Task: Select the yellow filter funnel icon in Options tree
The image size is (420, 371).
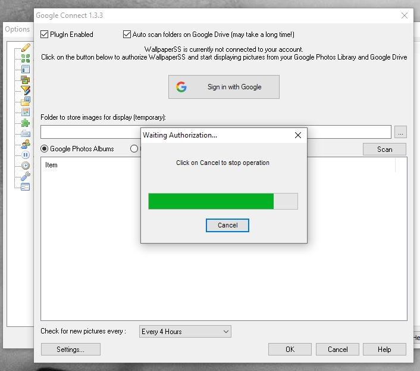Action: pyautogui.click(x=26, y=91)
